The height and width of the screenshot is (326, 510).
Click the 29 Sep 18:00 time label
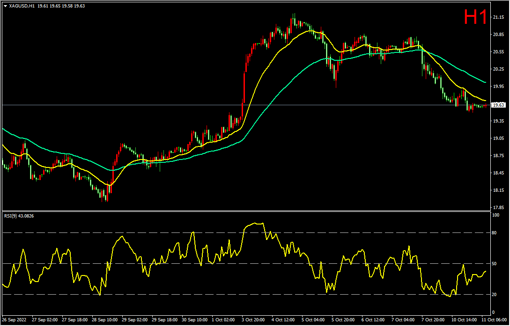click(164, 320)
